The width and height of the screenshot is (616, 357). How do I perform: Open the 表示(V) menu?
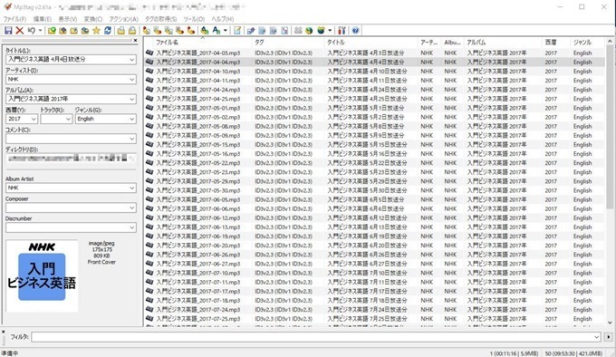[68, 19]
